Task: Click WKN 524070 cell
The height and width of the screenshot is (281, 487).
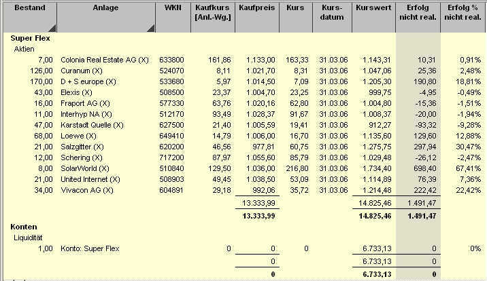Action: point(171,71)
